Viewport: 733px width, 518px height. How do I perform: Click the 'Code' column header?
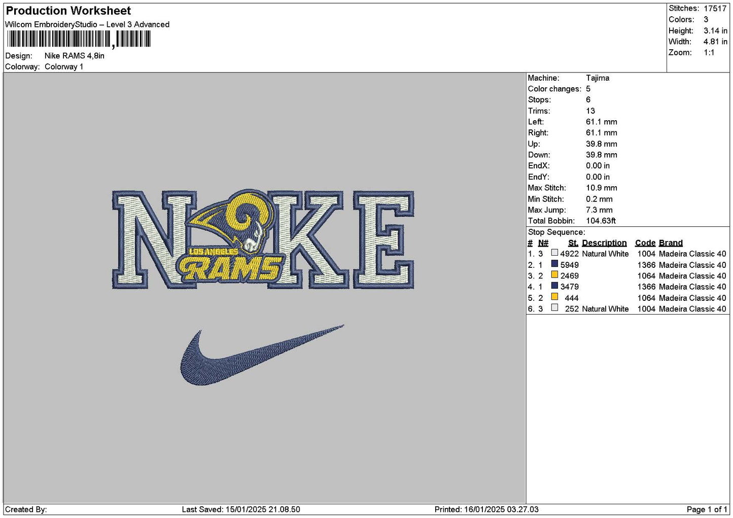645,243
